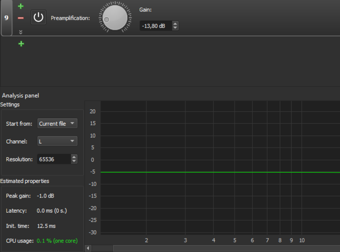The height and width of the screenshot is (252, 340).
Task: Click the green CPU usage readout
Action: [57, 241]
